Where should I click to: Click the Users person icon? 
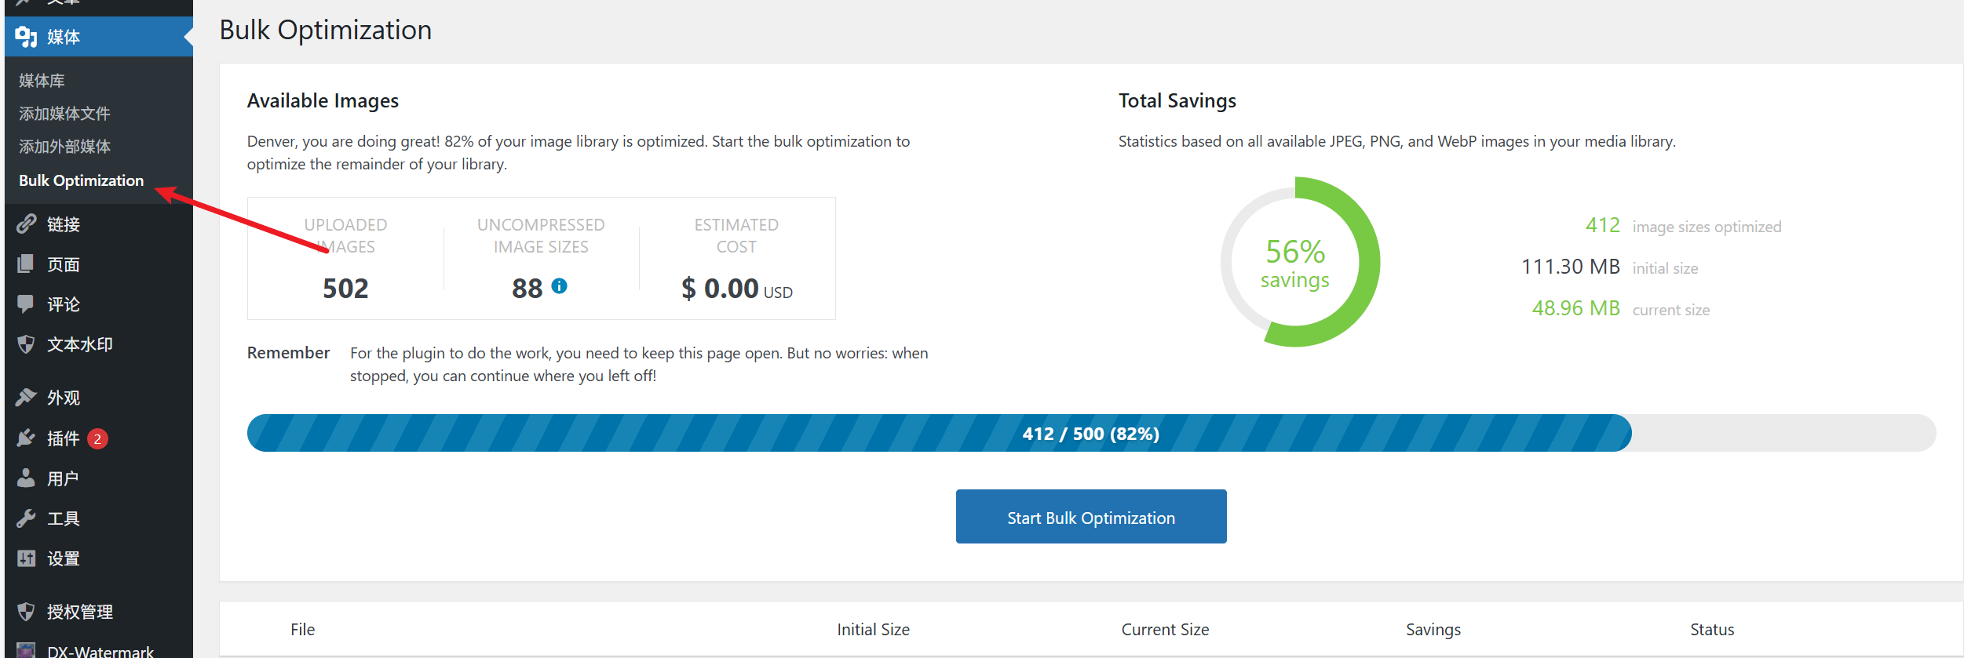click(x=26, y=478)
